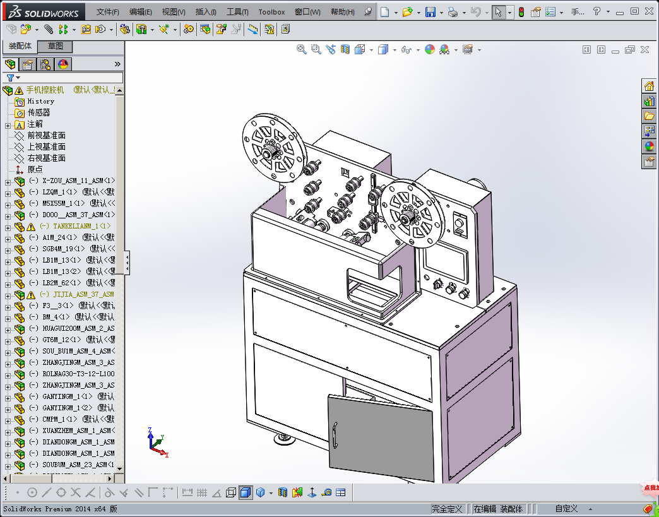
Task: Open the 工具(T) menu
Action: [x=237, y=12]
